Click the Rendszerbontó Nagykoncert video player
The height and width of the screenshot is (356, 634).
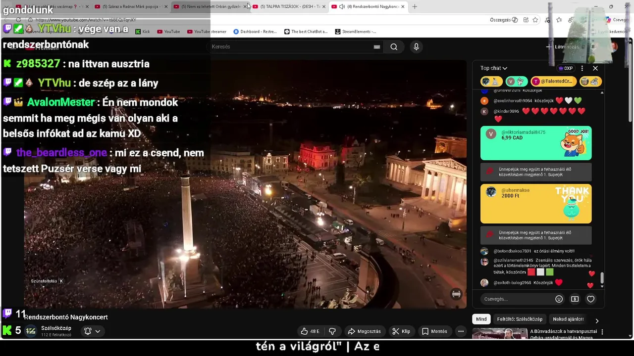click(245, 184)
